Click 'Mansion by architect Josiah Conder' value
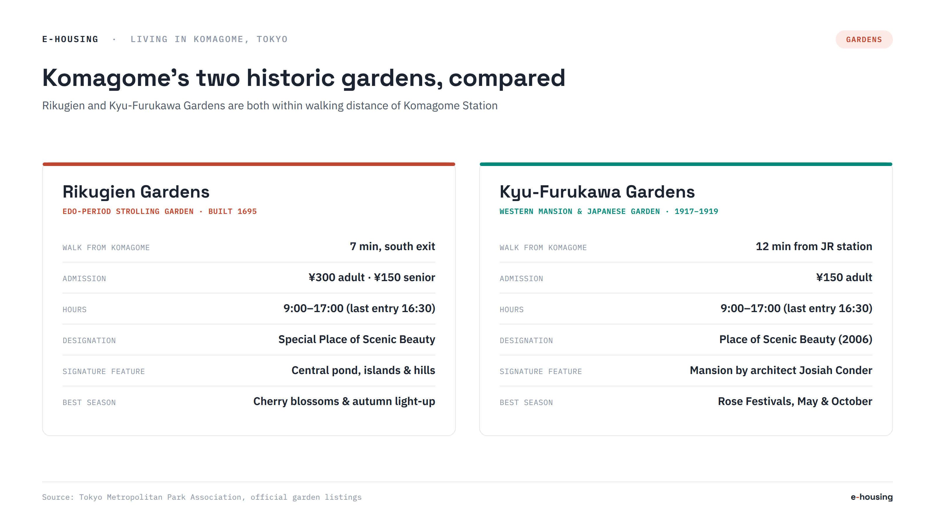935x526 pixels. pyautogui.click(x=781, y=370)
